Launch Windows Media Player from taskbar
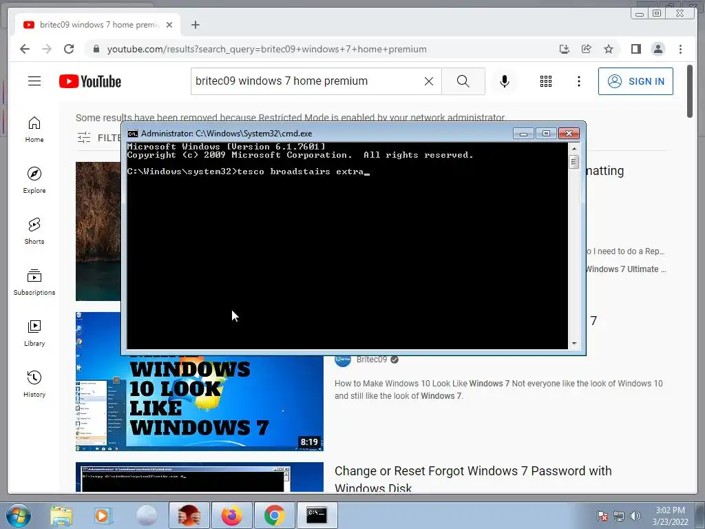This screenshot has width=705, height=529. pyautogui.click(x=103, y=515)
